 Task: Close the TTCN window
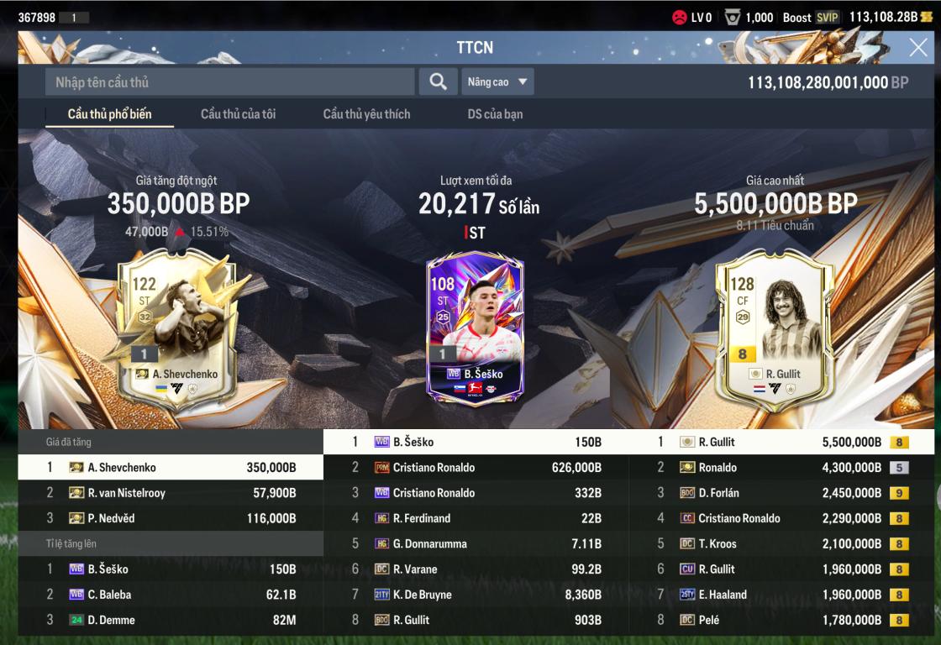coord(918,47)
